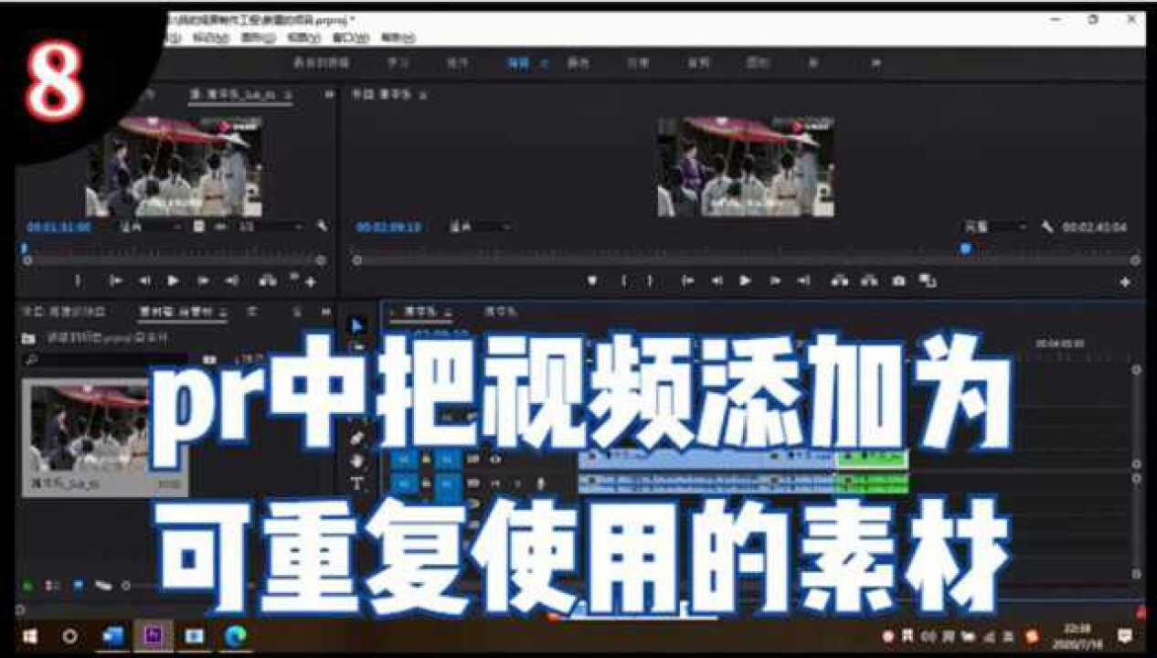
Task: Solo the A1 audio track
Action: point(516,483)
